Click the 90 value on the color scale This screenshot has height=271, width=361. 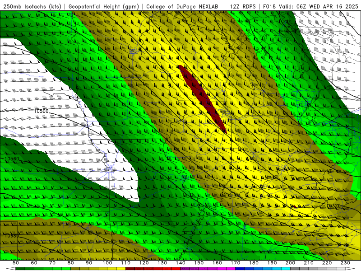point(89,263)
